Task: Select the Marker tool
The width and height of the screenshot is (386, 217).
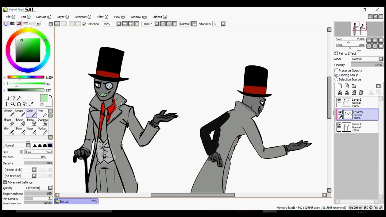Action: 42,131
